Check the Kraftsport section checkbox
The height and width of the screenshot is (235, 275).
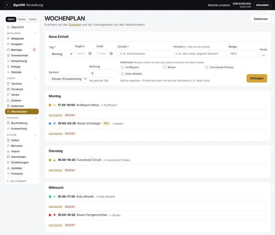tap(123, 67)
